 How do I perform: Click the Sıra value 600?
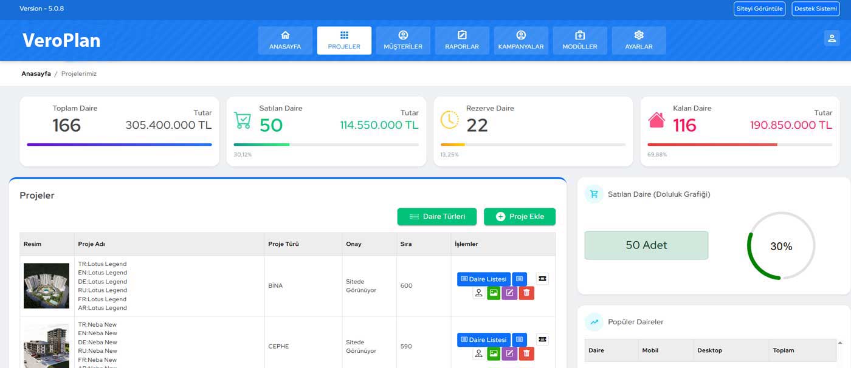click(x=406, y=285)
